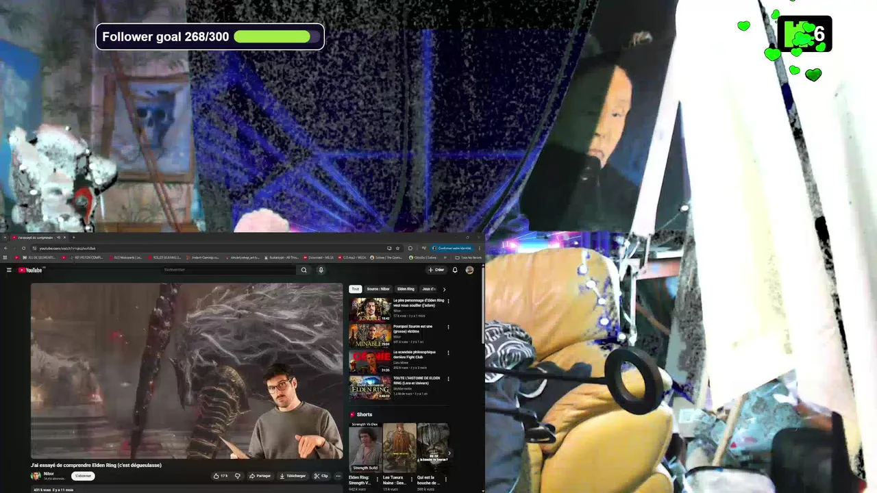The height and width of the screenshot is (493, 877).
Task: Select the Jeux d'a... filter chip
Action: 428,289
